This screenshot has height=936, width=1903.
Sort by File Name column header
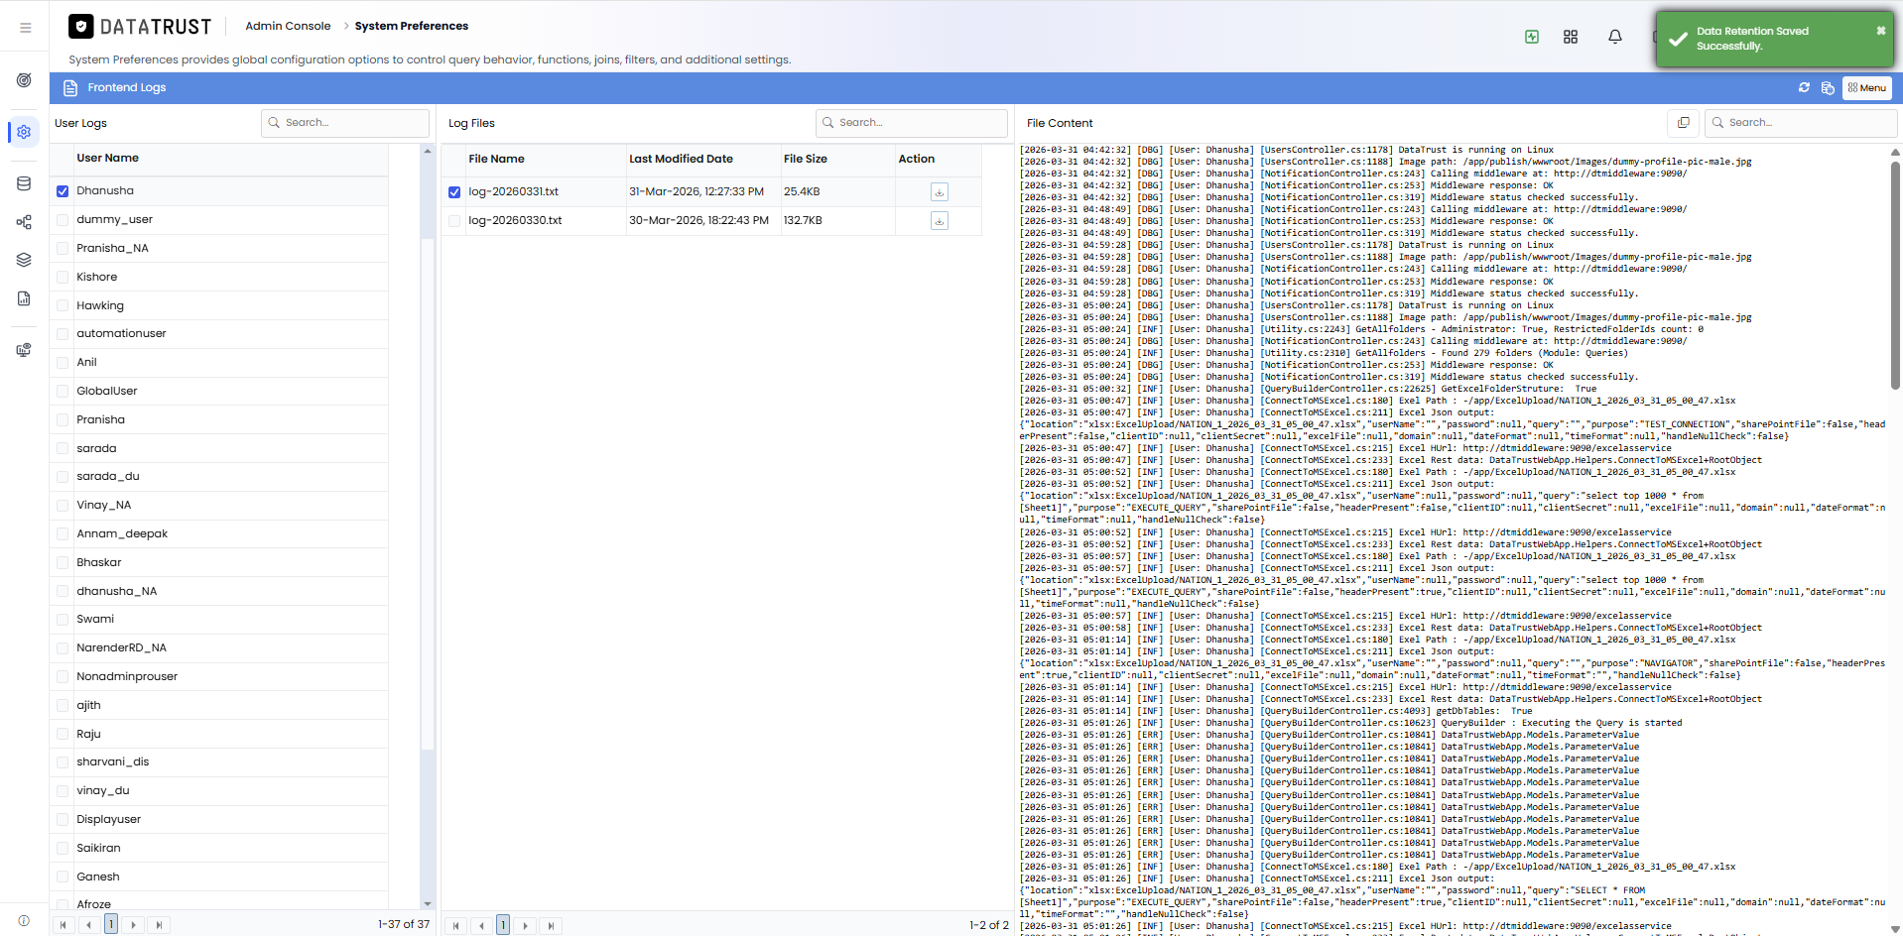pyautogui.click(x=496, y=159)
